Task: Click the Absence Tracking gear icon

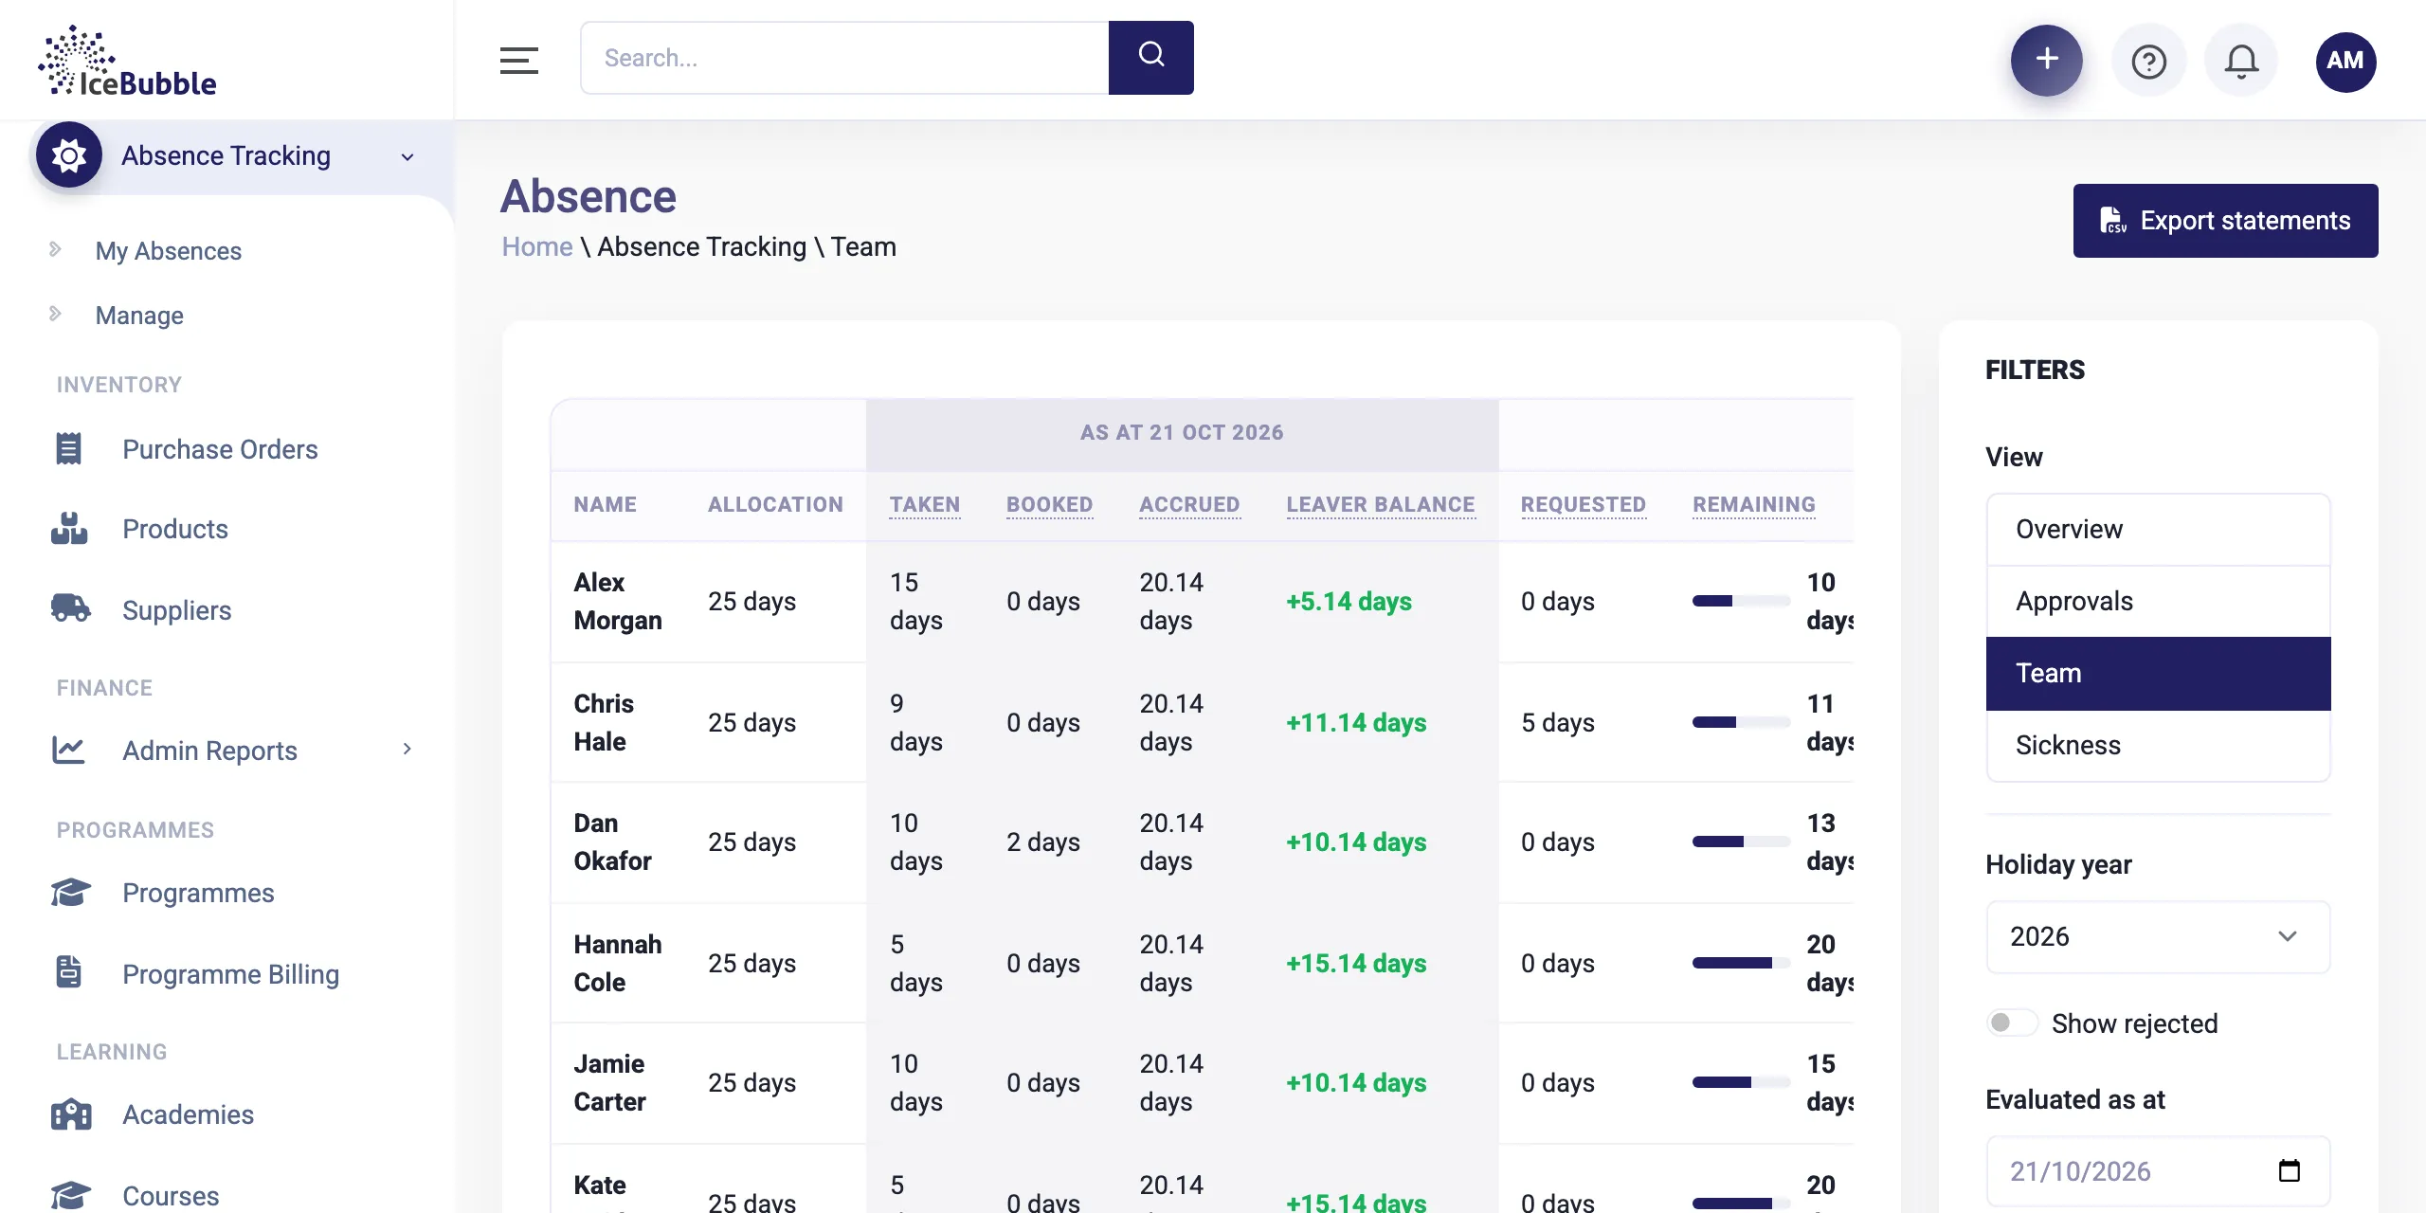Action: (x=69, y=155)
